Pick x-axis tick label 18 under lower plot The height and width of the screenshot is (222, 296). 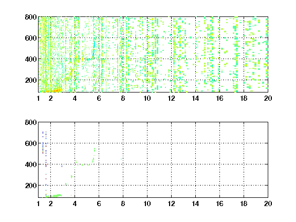pyautogui.click(x=244, y=203)
